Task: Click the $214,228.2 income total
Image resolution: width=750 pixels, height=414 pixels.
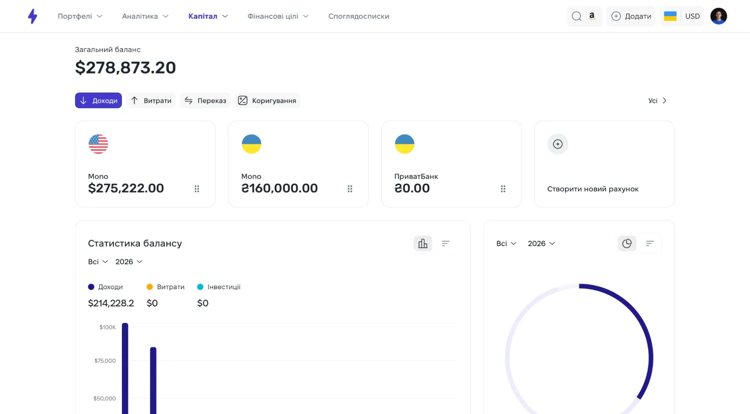Action: [x=111, y=303]
